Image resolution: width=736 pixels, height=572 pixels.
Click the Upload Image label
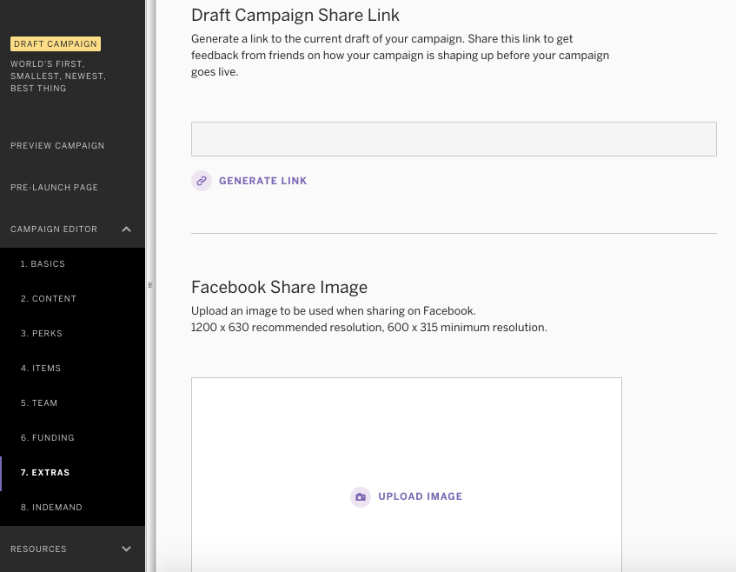420,496
